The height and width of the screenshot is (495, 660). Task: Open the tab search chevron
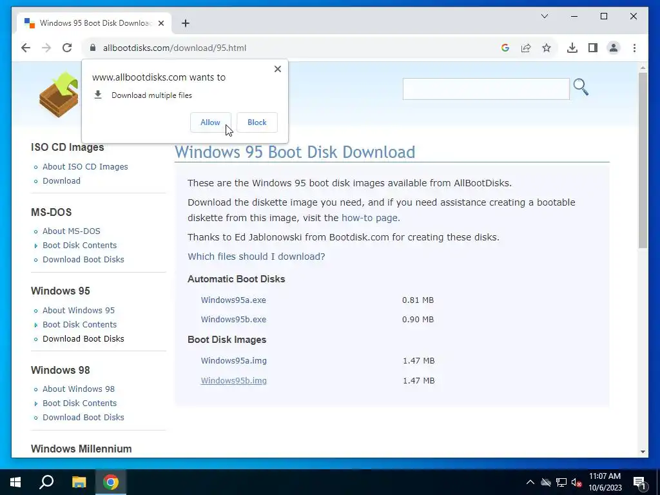click(x=544, y=16)
